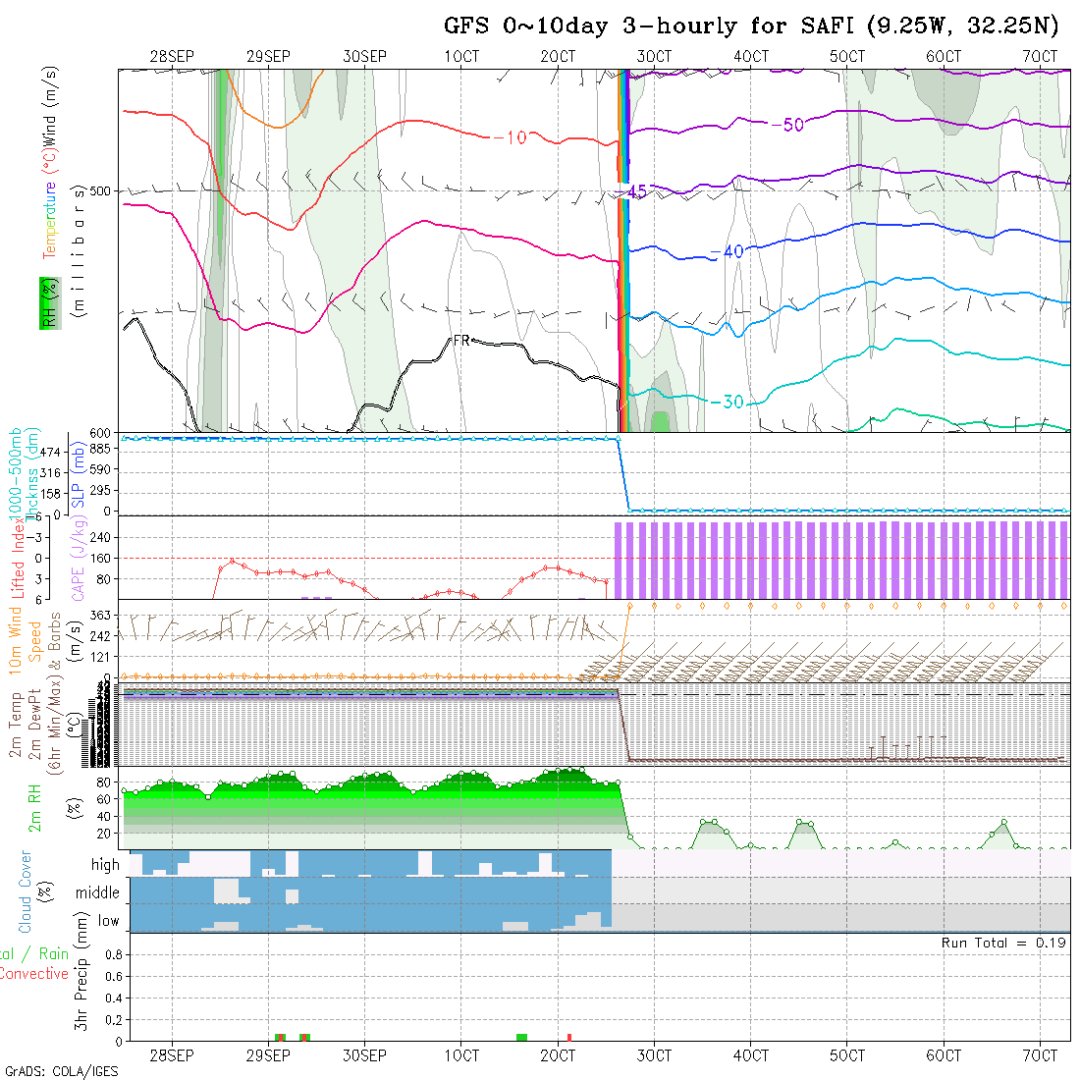This screenshot has height=1080, width=1080.
Task: Click the middle cloud cover row label
Action: (x=98, y=892)
